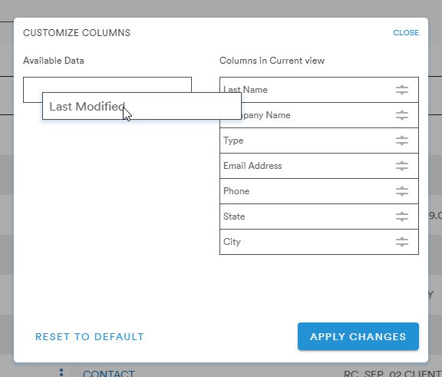Close the Customize Columns dialog
The image size is (442, 377).
coord(406,33)
